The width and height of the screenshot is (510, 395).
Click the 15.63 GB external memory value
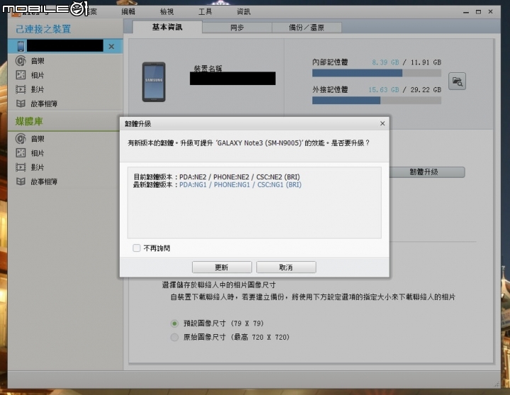tap(384, 89)
